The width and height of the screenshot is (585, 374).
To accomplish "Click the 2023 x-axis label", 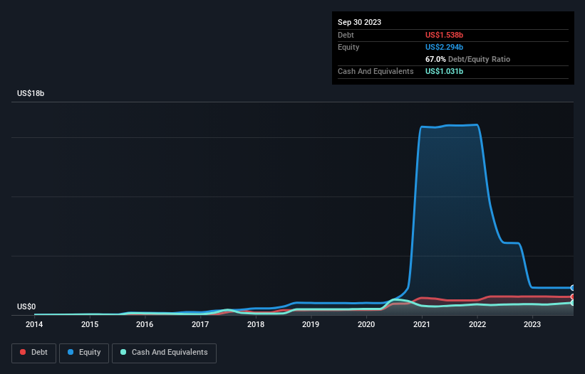I will 532,324.
